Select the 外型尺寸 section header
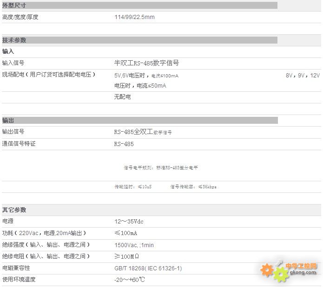Viewport: 323px width, 287px height. [x=14, y=6]
